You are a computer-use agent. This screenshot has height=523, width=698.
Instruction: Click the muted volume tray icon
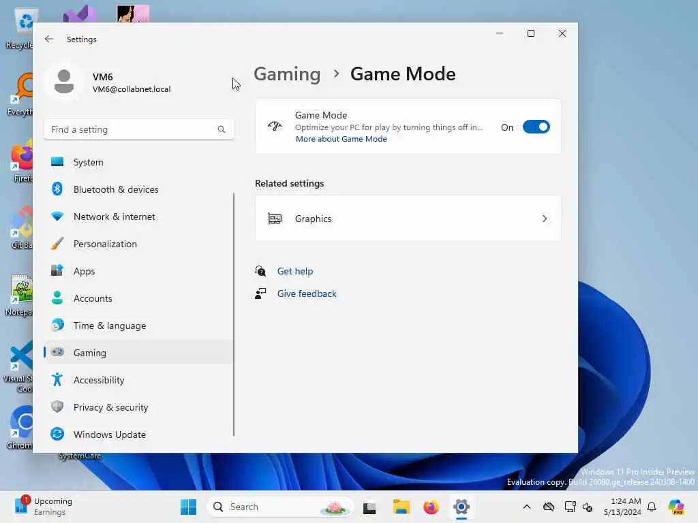point(588,507)
